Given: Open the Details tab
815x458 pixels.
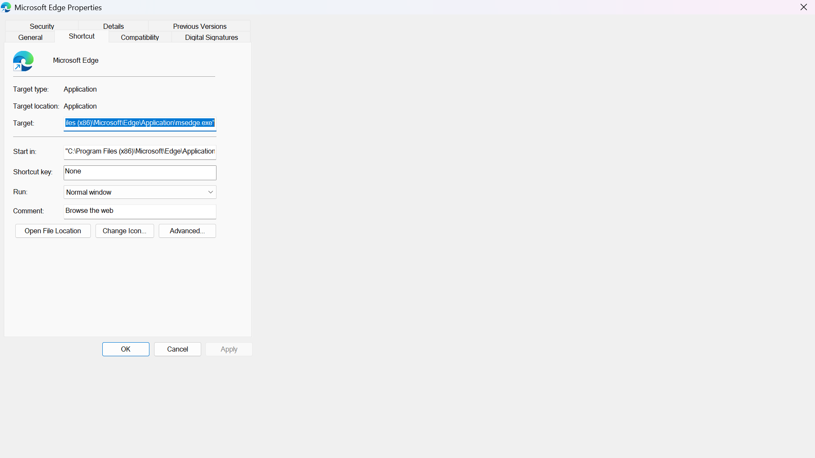Looking at the screenshot, I should point(113,26).
